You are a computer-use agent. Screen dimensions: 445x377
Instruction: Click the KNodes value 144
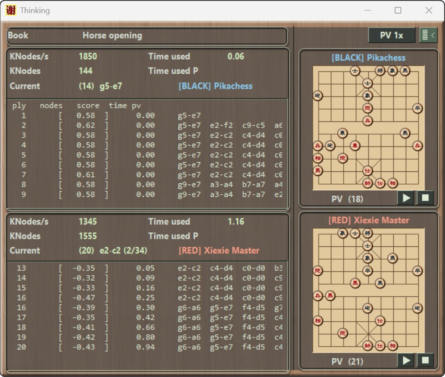(86, 71)
